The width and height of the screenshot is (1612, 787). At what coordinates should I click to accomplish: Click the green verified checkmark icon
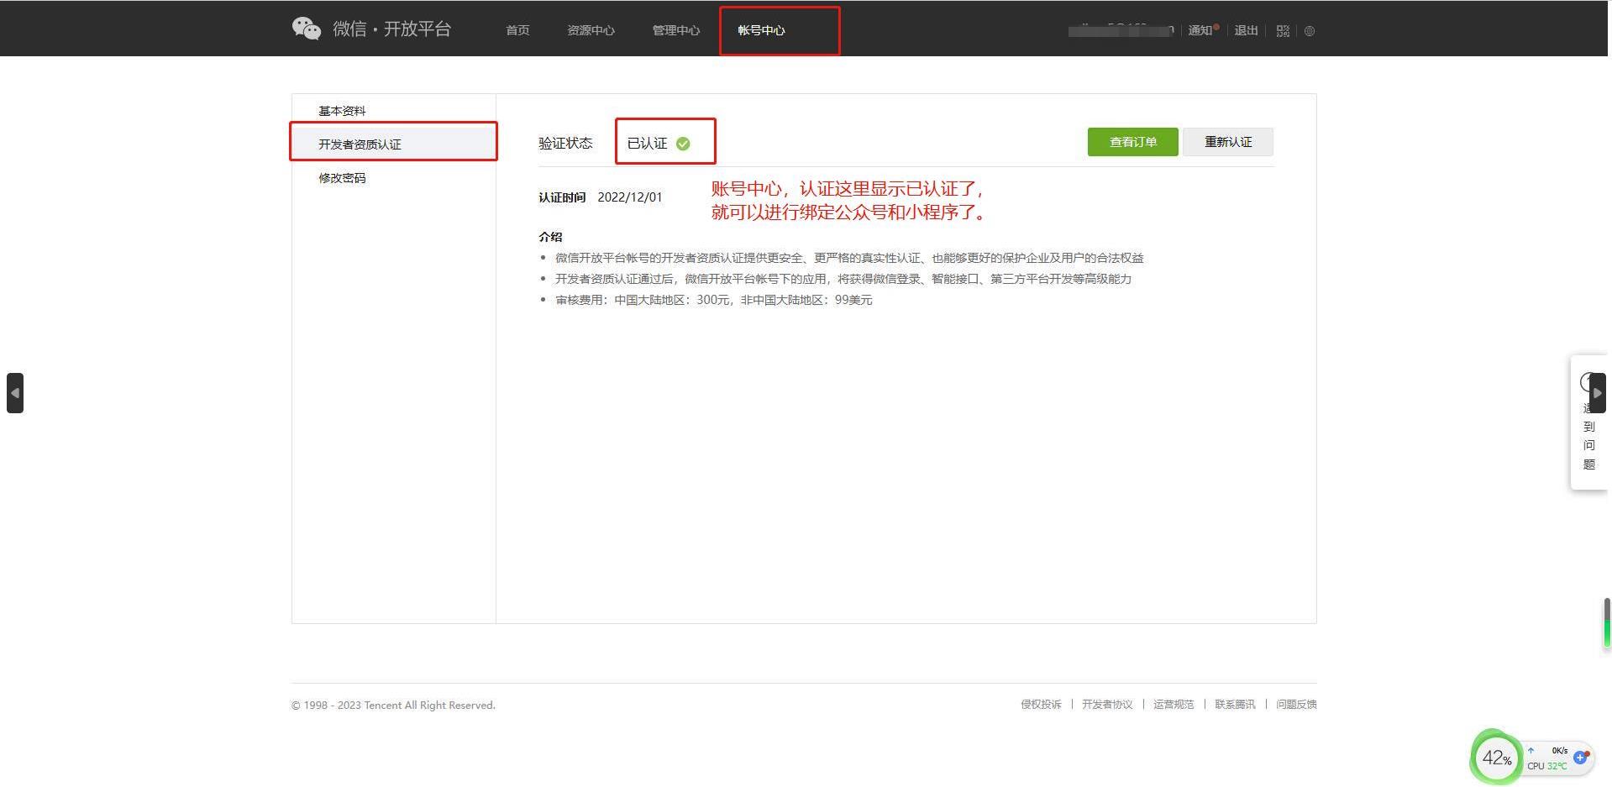[683, 144]
